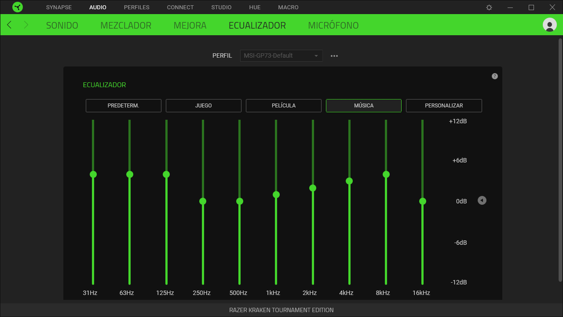Click the 0dB reset arrow icon
Viewport: 563px width, 317px height.
(x=482, y=201)
